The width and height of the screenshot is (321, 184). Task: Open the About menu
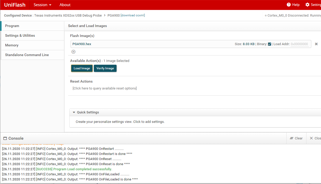tap(65, 5)
